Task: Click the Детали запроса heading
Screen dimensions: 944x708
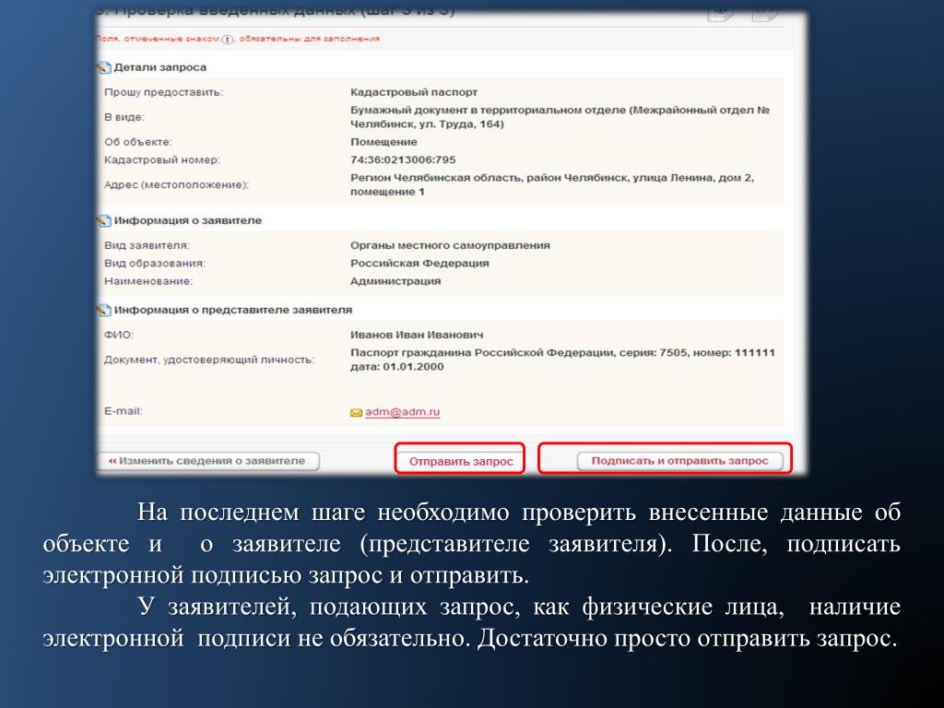Action: (x=160, y=67)
